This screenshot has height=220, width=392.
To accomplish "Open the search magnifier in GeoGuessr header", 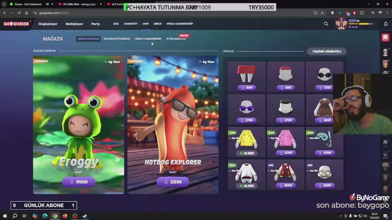I will (326, 24).
